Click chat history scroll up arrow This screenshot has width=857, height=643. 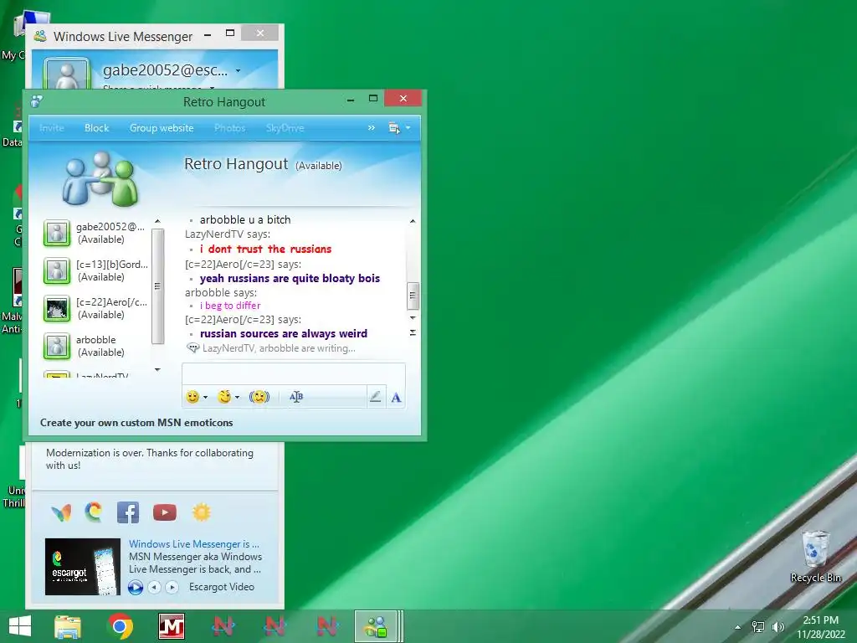tap(413, 221)
